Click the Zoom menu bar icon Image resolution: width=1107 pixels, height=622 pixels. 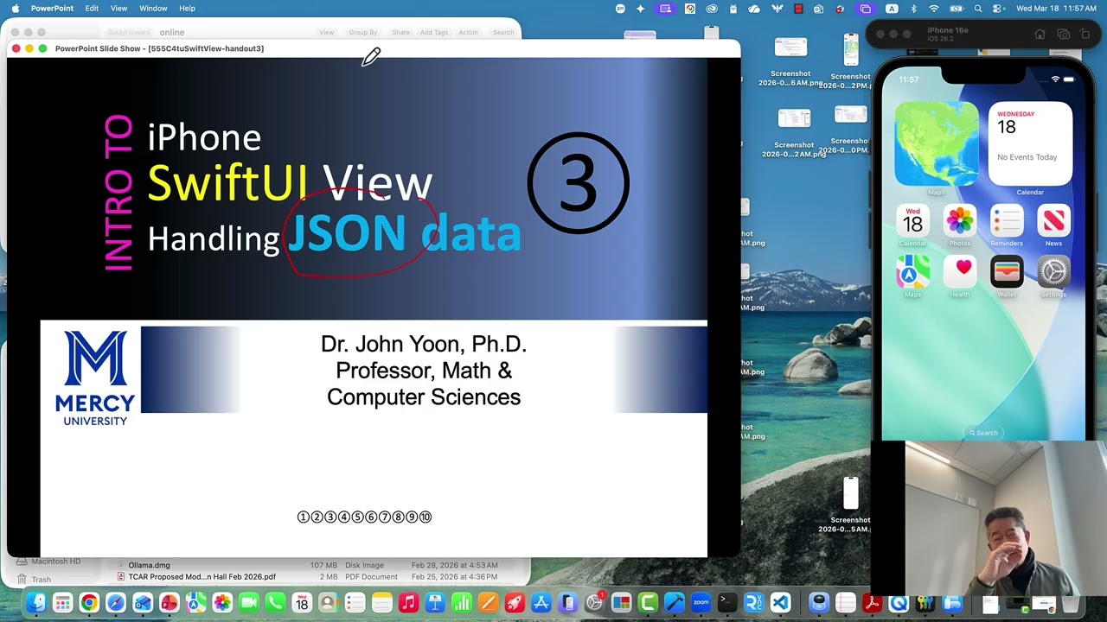click(x=620, y=8)
